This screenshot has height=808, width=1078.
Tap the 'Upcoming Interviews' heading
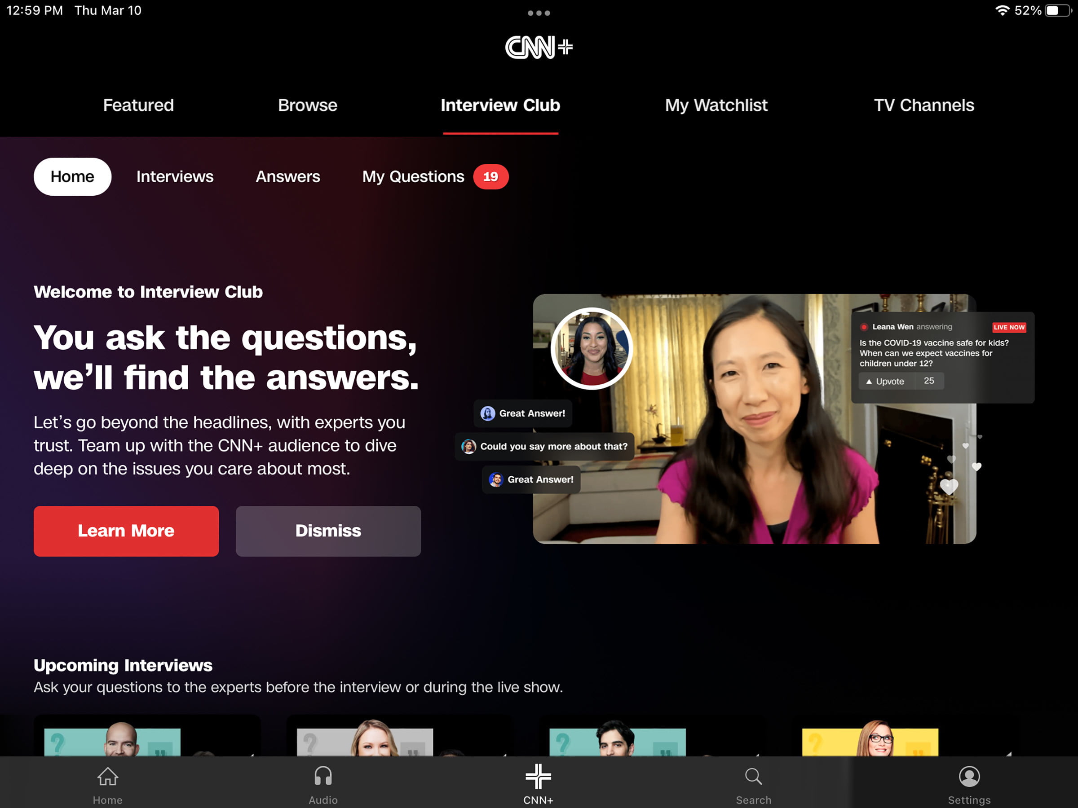123,665
